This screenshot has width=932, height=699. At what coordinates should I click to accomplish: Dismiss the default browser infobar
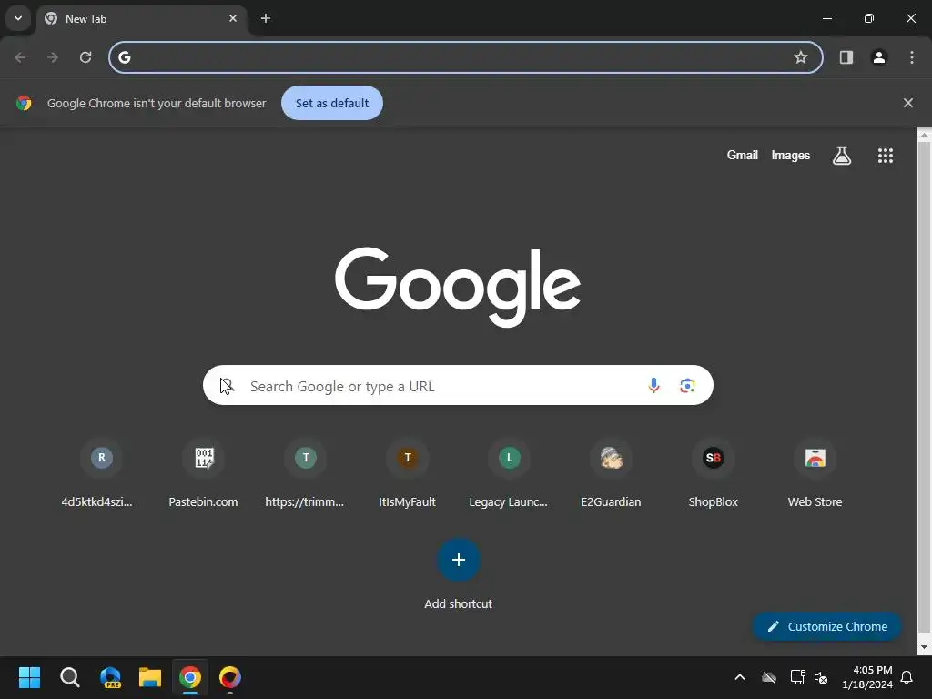(908, 103)
